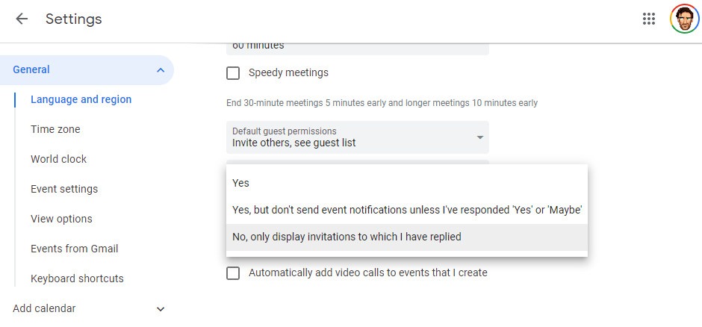The width and height of the screenshot is (702, 327).
Task: Go to Language and region settings
Action: (81, 99)
